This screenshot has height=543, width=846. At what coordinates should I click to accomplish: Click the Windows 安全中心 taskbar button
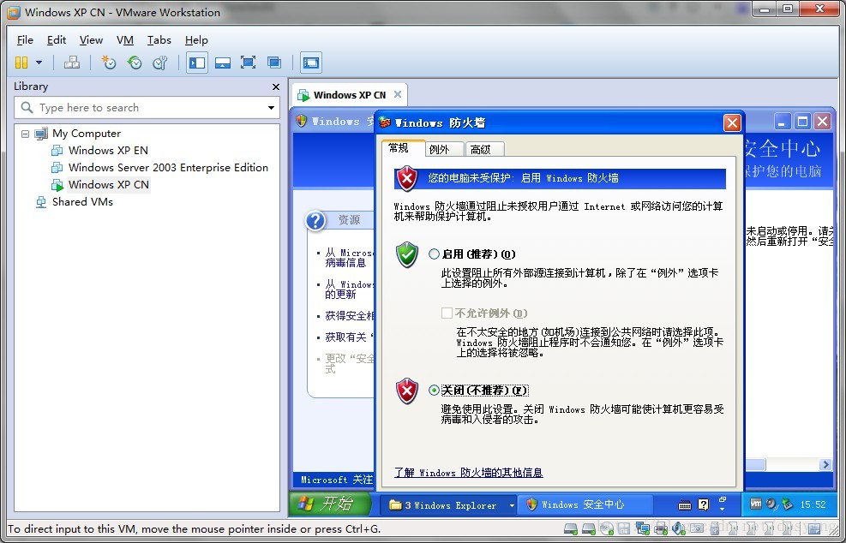585,504
